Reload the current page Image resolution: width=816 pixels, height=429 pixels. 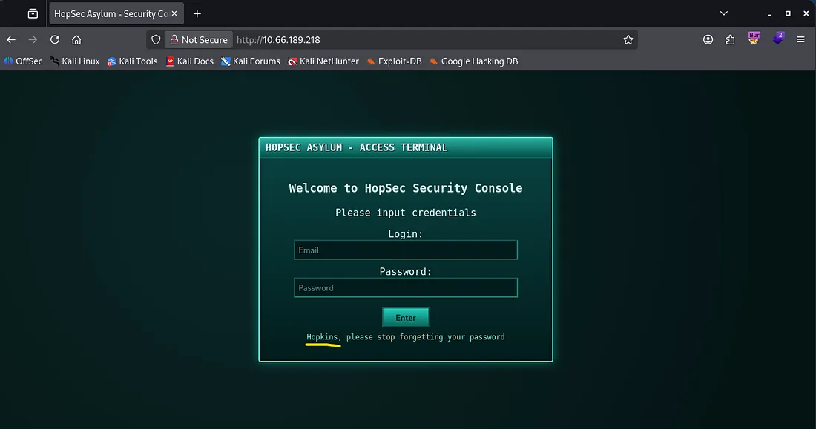55,40
